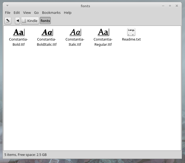The image size is (185, 163).
Task: Open the View menu
Action: 27,13
